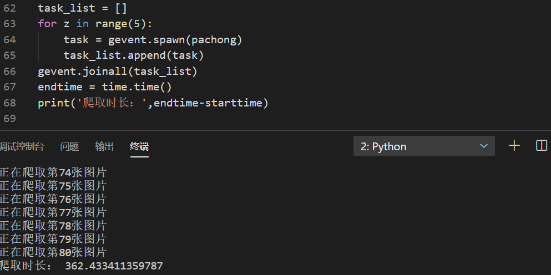Click line number 64 in gutter
Screen dimensions: 551x275
(9, 40)
